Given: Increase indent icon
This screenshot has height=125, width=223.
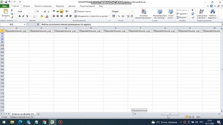Looking at the screenshot, I should (x=70, y=16).
